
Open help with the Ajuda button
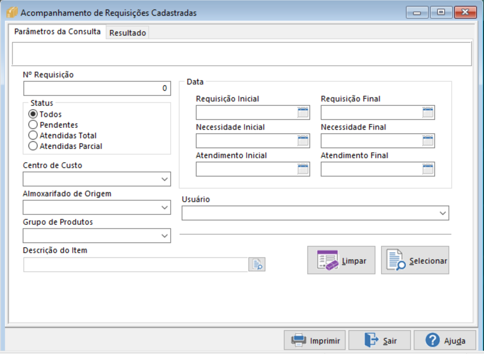click(445, 340)
